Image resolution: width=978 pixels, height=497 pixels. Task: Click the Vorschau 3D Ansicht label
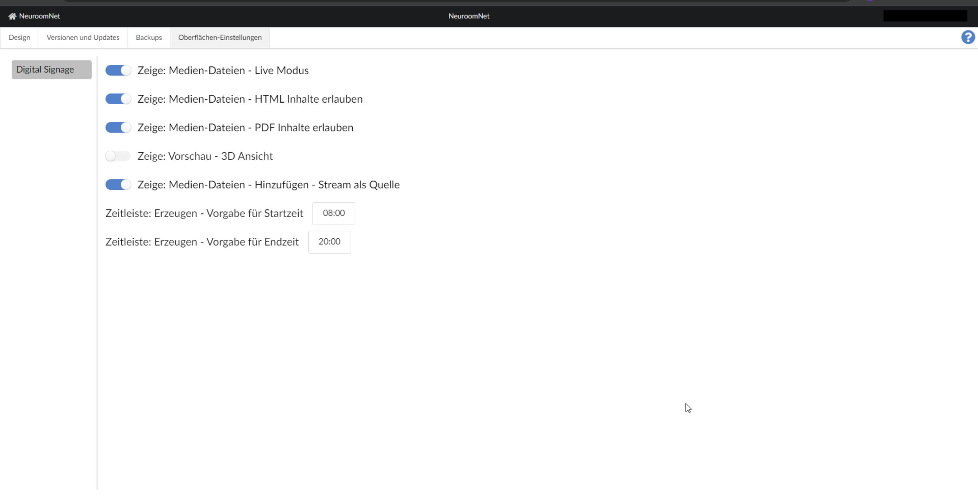pos(205,156)
